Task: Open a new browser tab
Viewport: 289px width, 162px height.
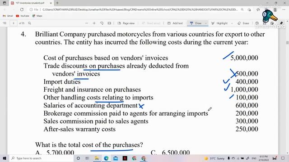Action: pos(57,3)
